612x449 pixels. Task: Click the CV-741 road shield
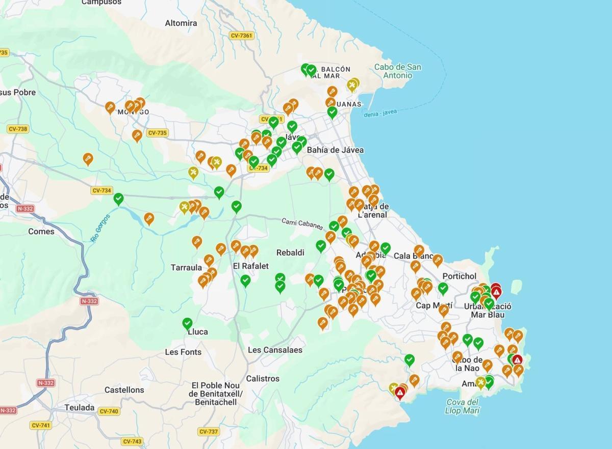41,426
